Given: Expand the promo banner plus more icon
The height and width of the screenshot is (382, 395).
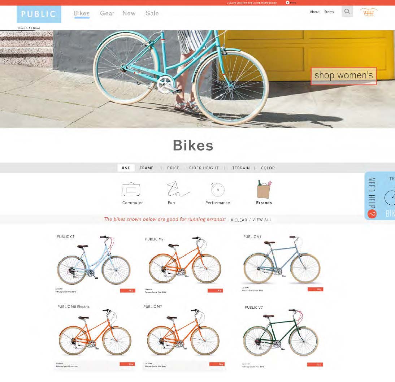Looking at the screenshot, I should coord(287,3).
